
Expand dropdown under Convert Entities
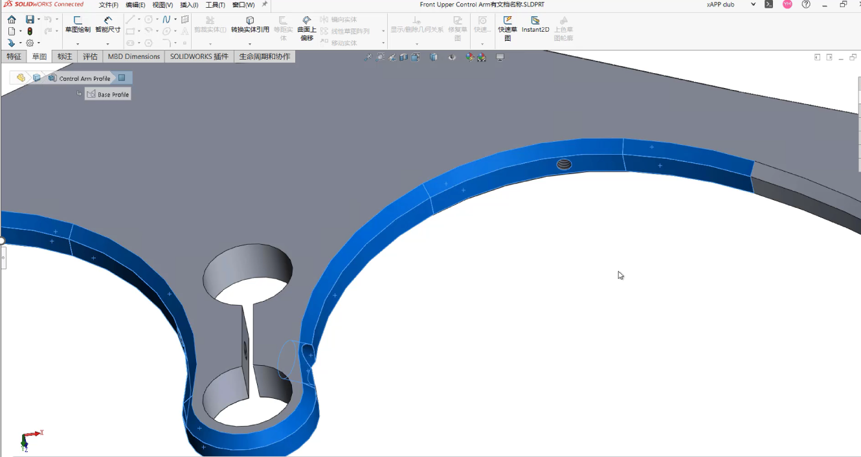250,44
